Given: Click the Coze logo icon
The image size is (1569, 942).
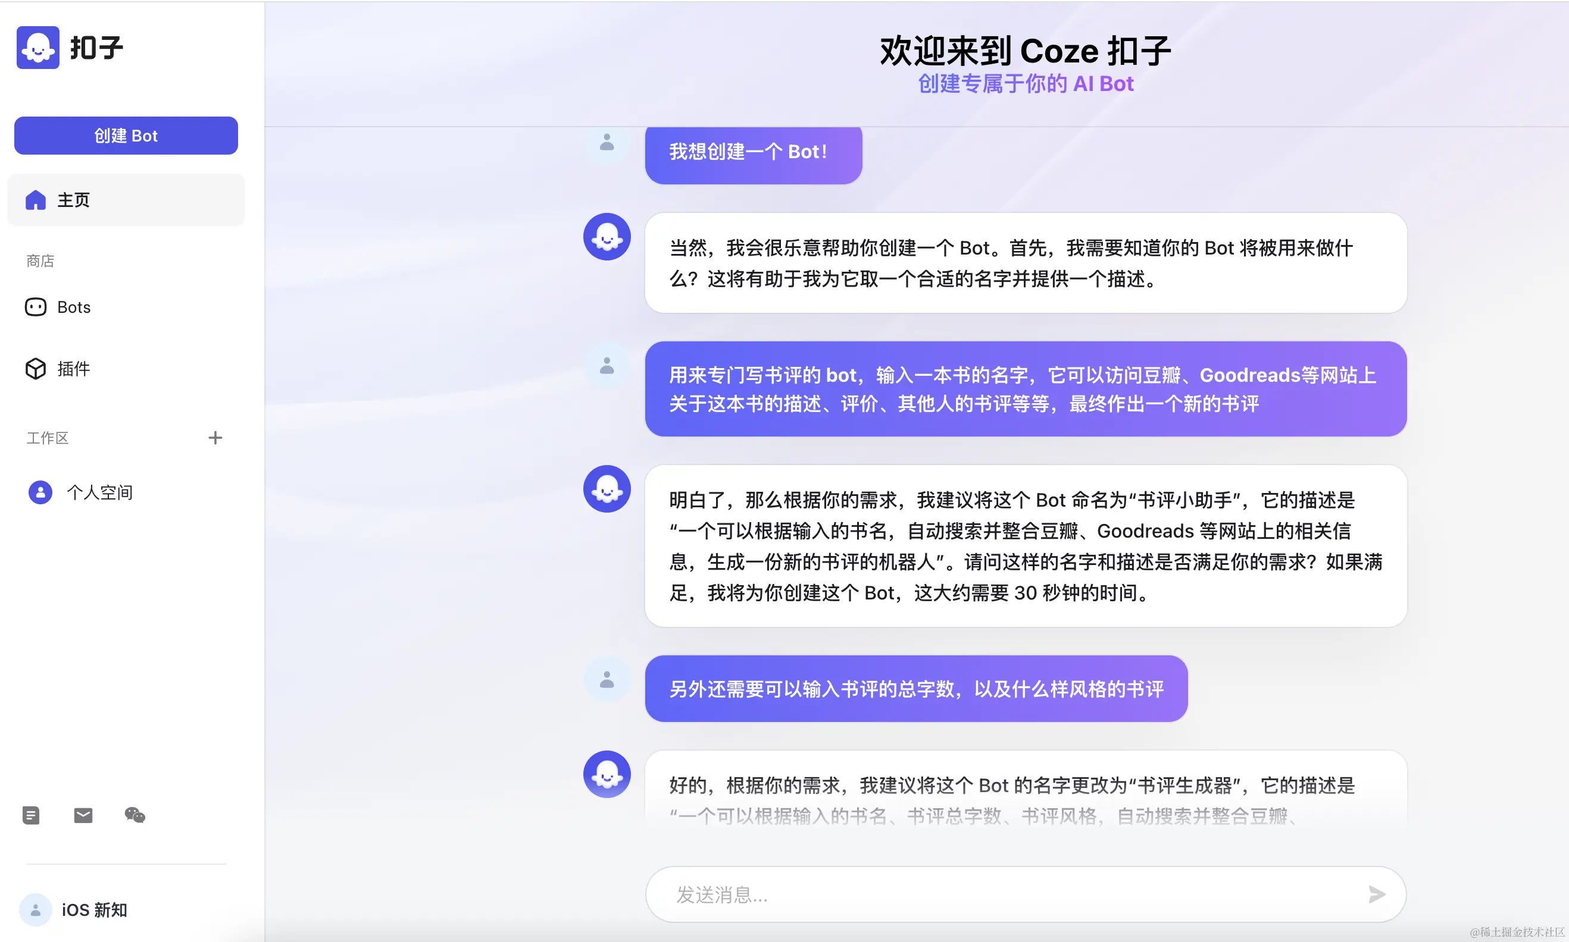Looking at the screenshot, I should [x=38, y=48].
